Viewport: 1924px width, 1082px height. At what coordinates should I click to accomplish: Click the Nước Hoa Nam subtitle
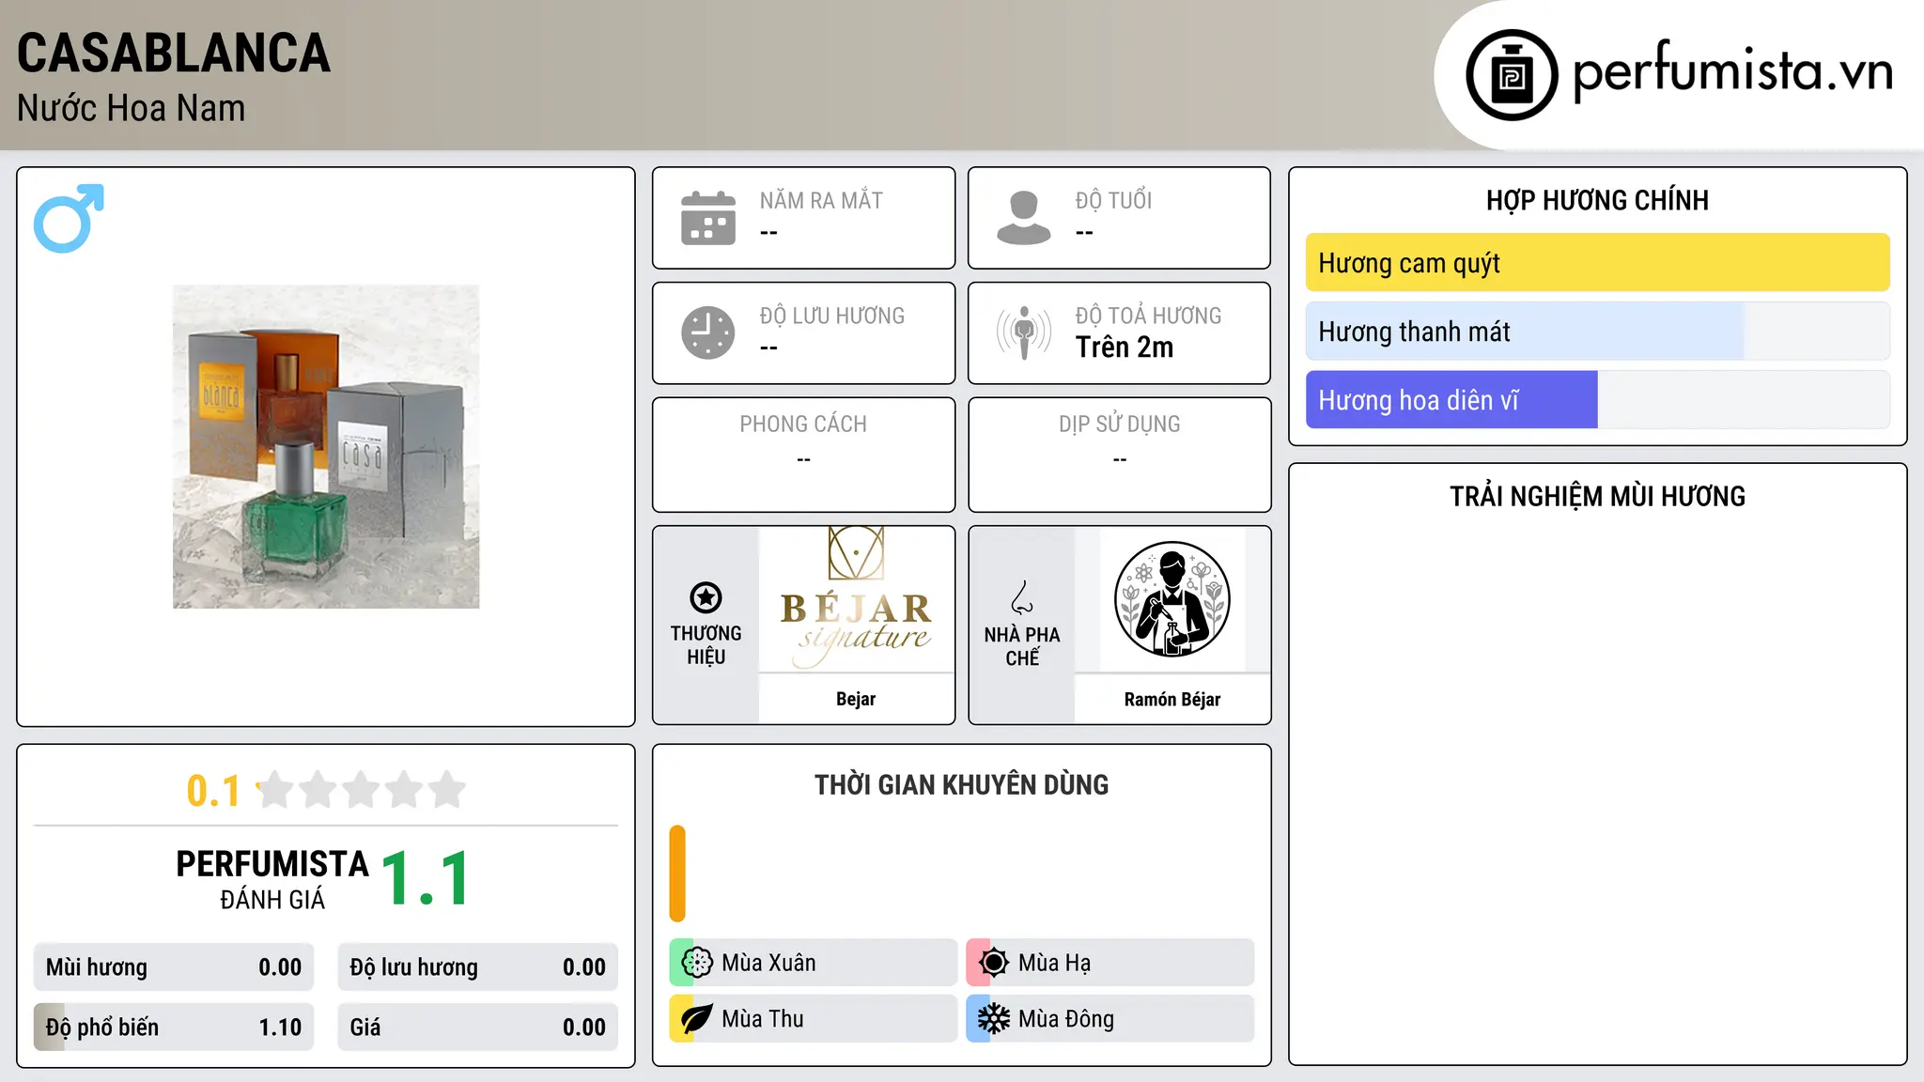132,108
